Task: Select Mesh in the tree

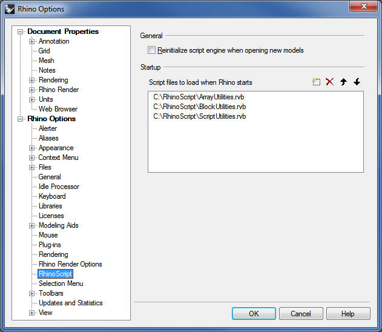Action: 46,61
